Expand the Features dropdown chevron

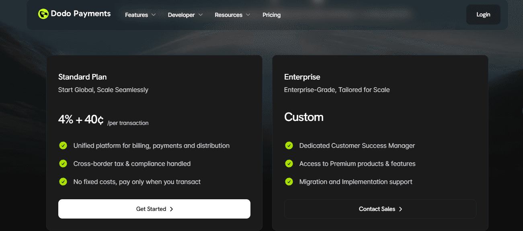point(153,15)
